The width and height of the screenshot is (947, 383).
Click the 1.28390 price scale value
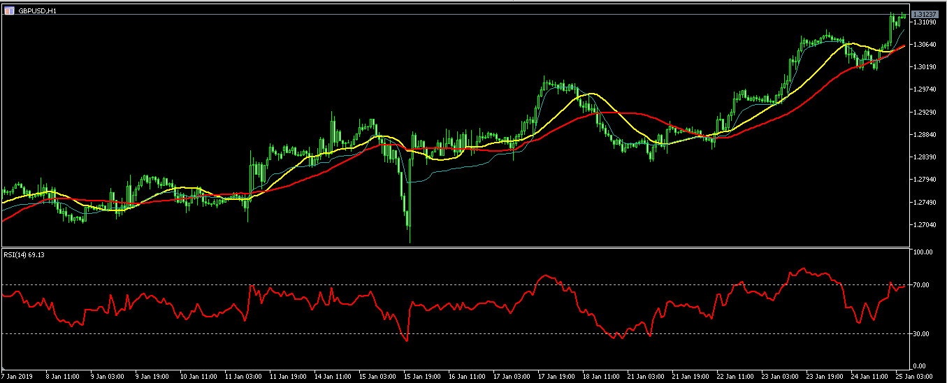pos(924,157)
